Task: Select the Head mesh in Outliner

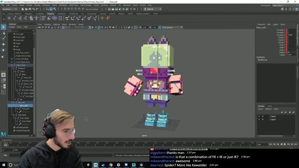Action: click(x=18, y=43)
